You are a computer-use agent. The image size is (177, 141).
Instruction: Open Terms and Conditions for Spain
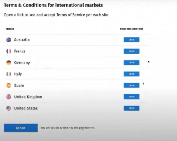(x=132, y=85)
